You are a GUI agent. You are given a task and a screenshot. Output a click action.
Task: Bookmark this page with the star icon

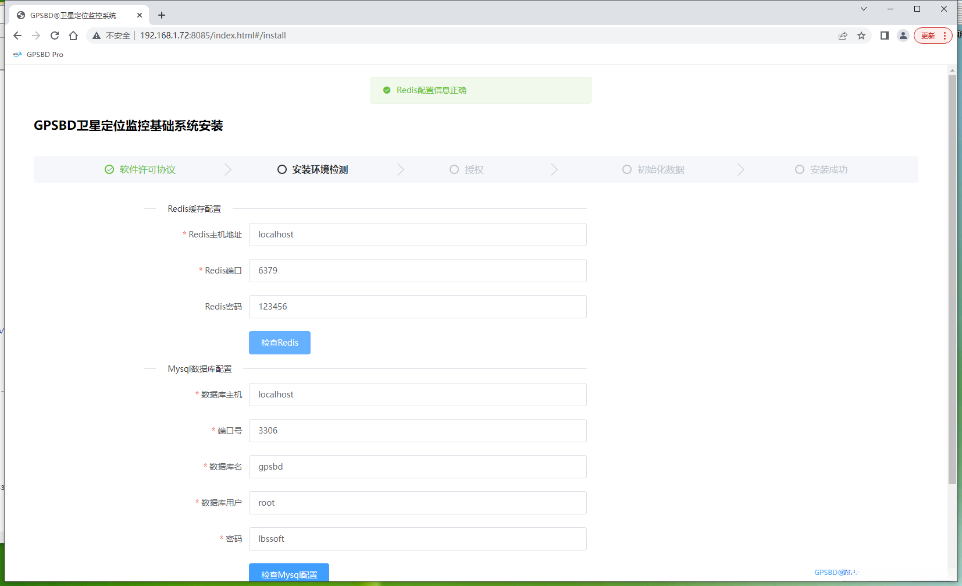point(861,35)
